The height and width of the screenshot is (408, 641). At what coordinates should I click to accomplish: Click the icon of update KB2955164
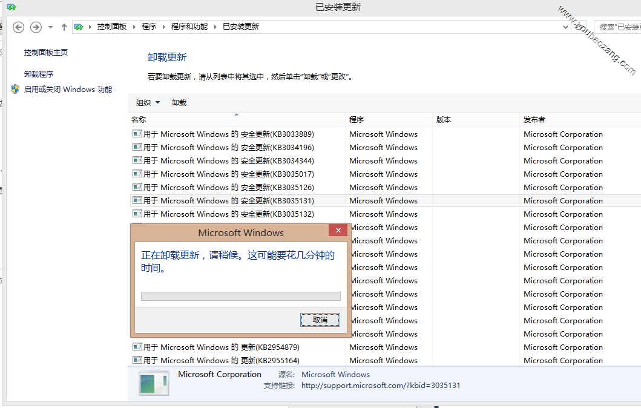coord(137,360)
